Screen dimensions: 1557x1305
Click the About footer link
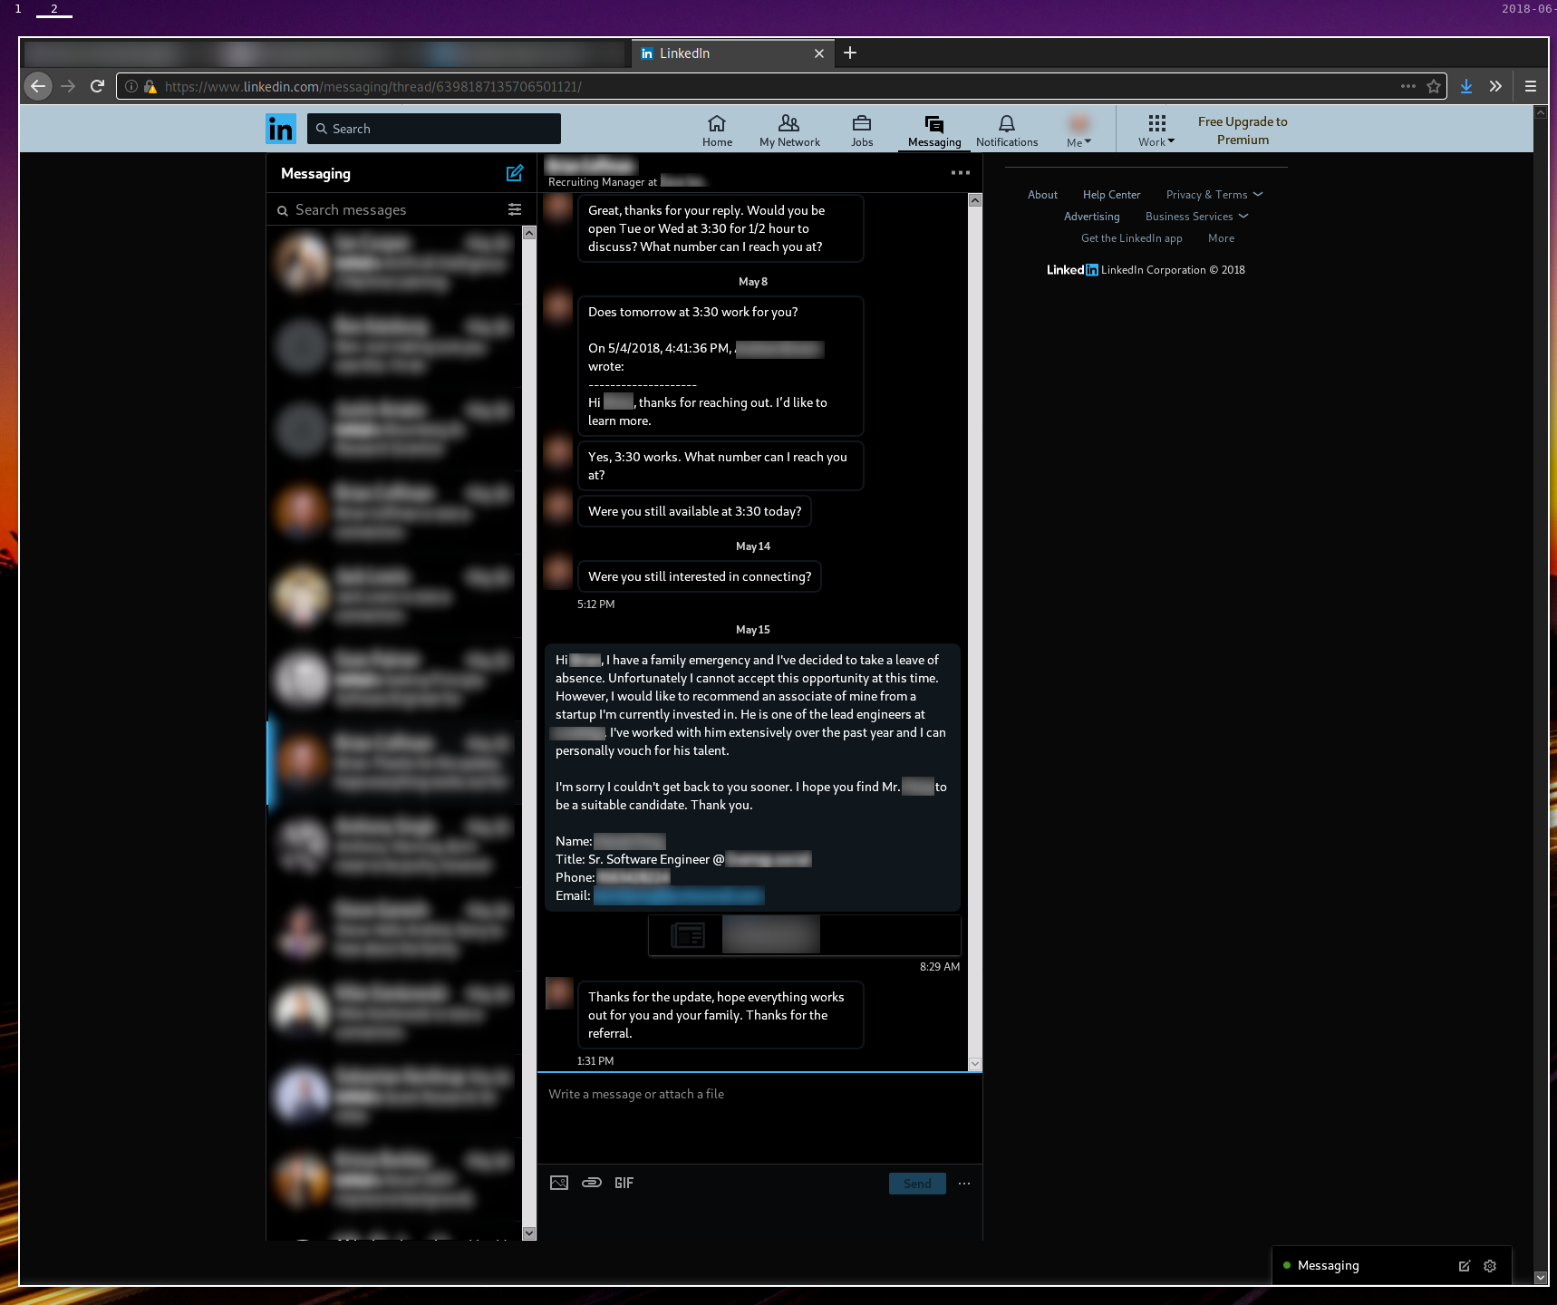[1042, 195]
